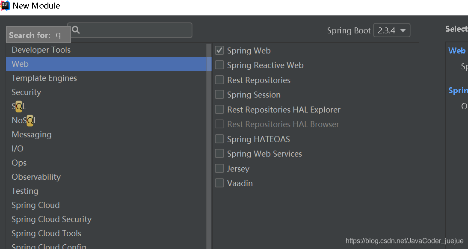Select the I/O category
The width and height of the screenshot is (468, 249).
106,149
